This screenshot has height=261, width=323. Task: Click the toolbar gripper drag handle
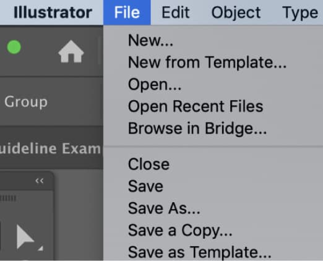point(8,198)
